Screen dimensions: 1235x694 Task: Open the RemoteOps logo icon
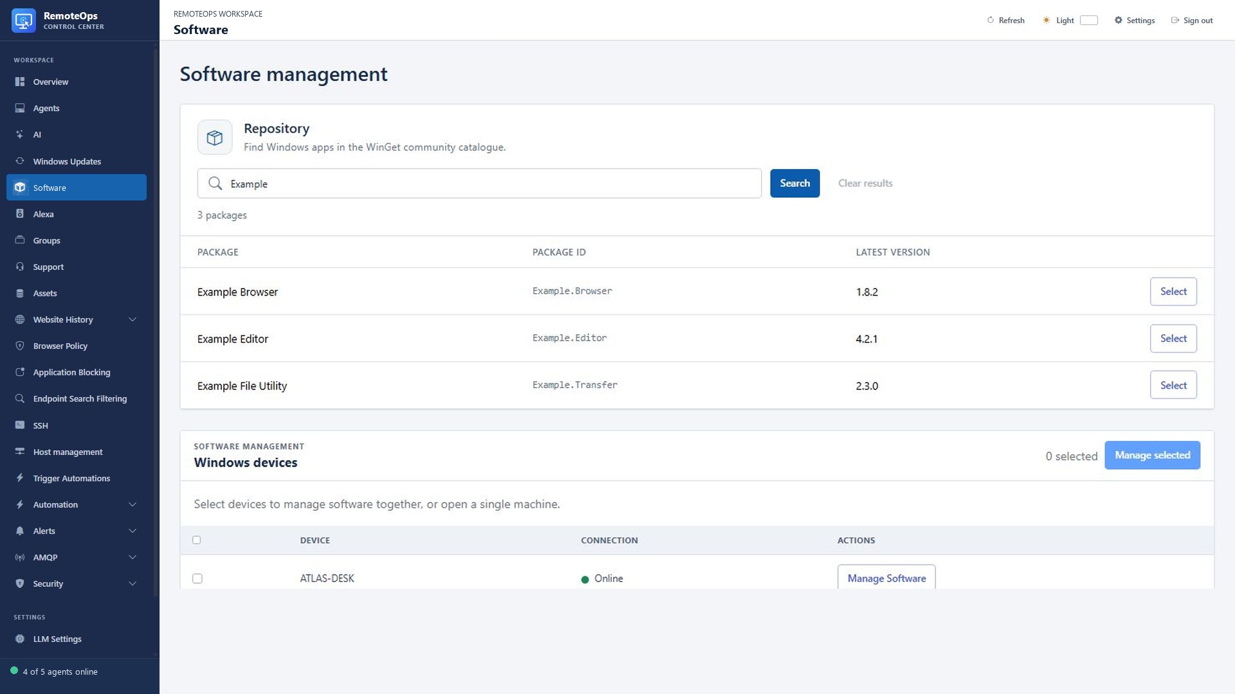[24, 21]
